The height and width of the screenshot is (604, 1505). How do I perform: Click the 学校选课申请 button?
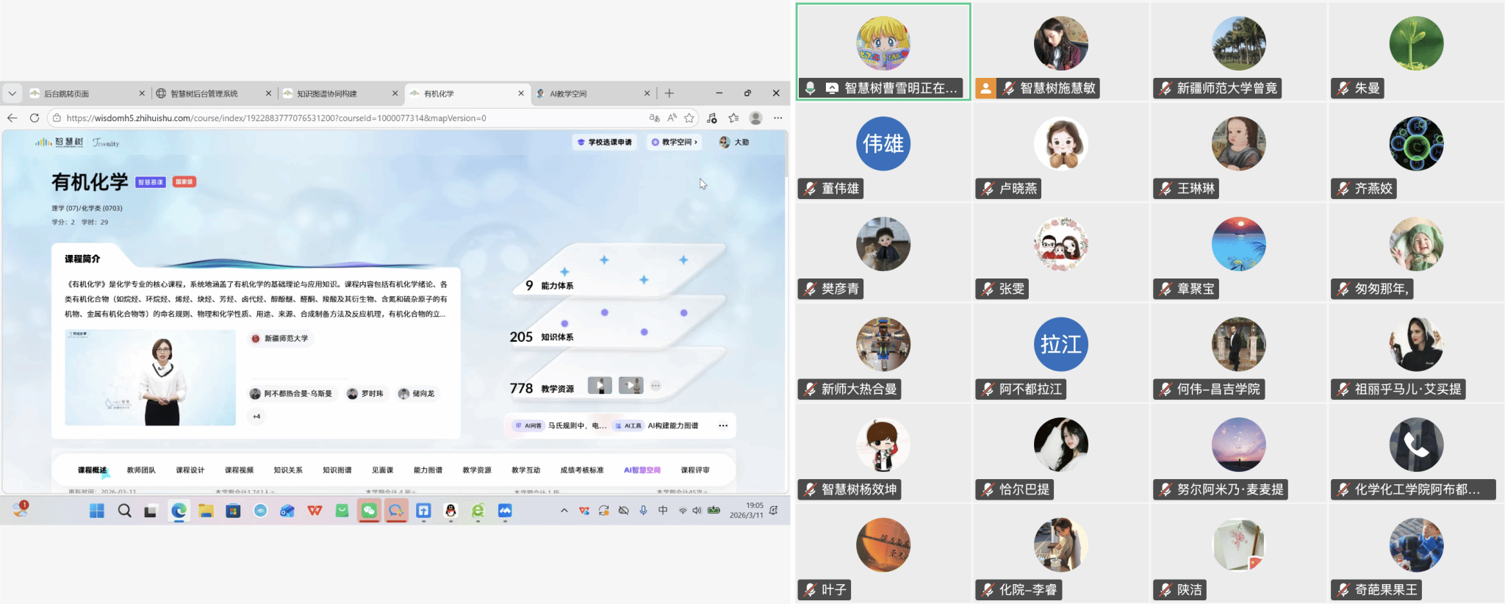tap(604, 142)
